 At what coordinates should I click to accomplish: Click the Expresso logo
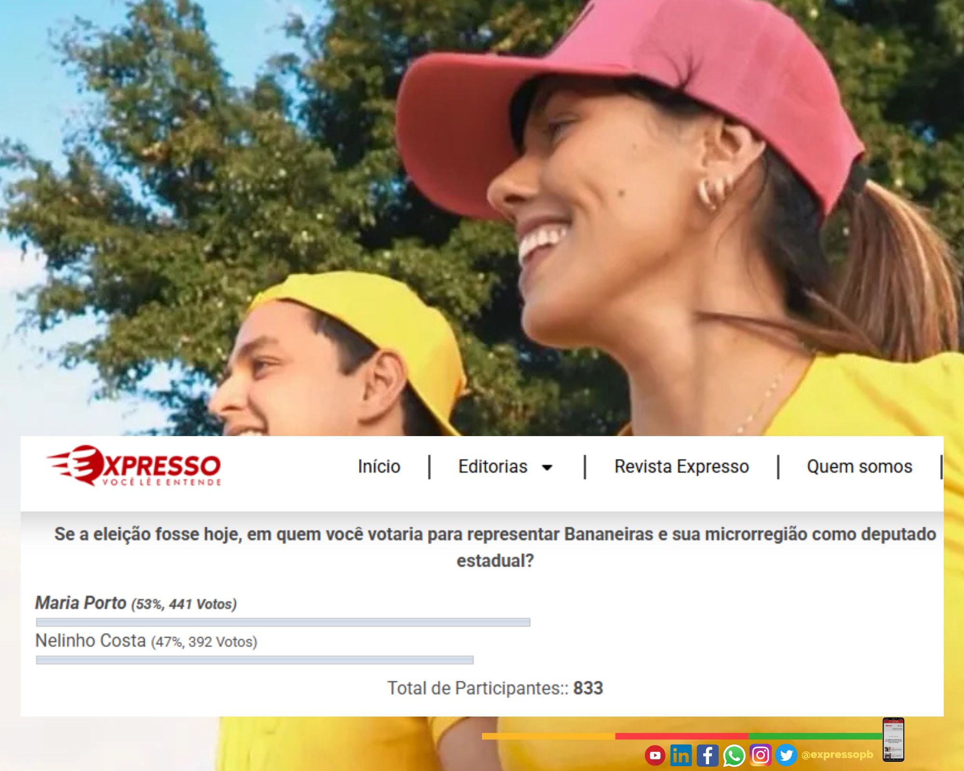coord(134,466)
